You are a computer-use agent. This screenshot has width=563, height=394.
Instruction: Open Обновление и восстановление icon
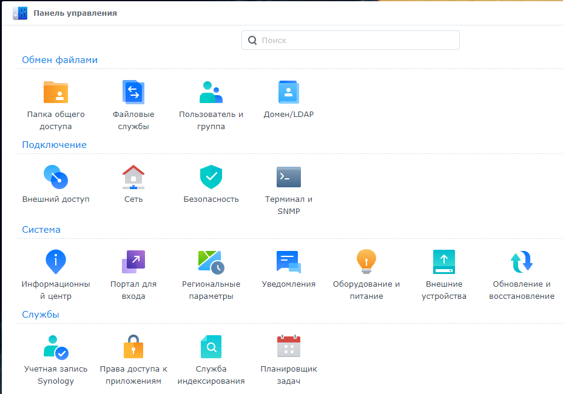click(521, 262)
